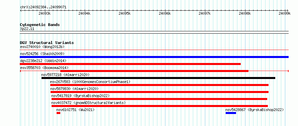Click the red nsv4037472 variant bar

pos(160,106)
